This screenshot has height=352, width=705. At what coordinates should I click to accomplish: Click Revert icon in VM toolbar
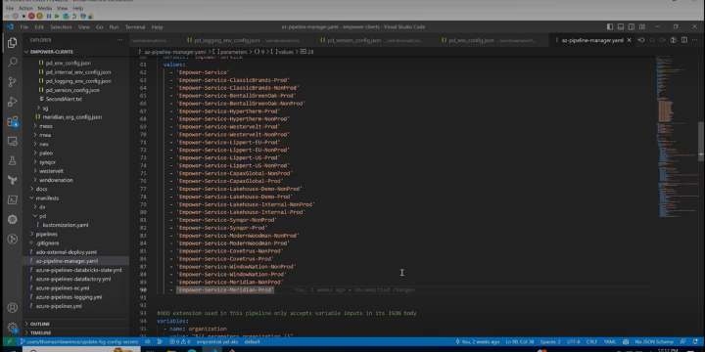tap(74, 17)
